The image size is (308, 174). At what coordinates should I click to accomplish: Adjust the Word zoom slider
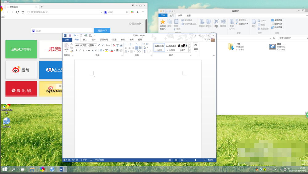[195, 160]
